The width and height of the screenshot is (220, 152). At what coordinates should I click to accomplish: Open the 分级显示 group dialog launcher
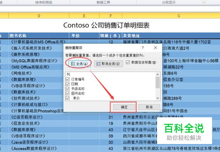point(204,2)
